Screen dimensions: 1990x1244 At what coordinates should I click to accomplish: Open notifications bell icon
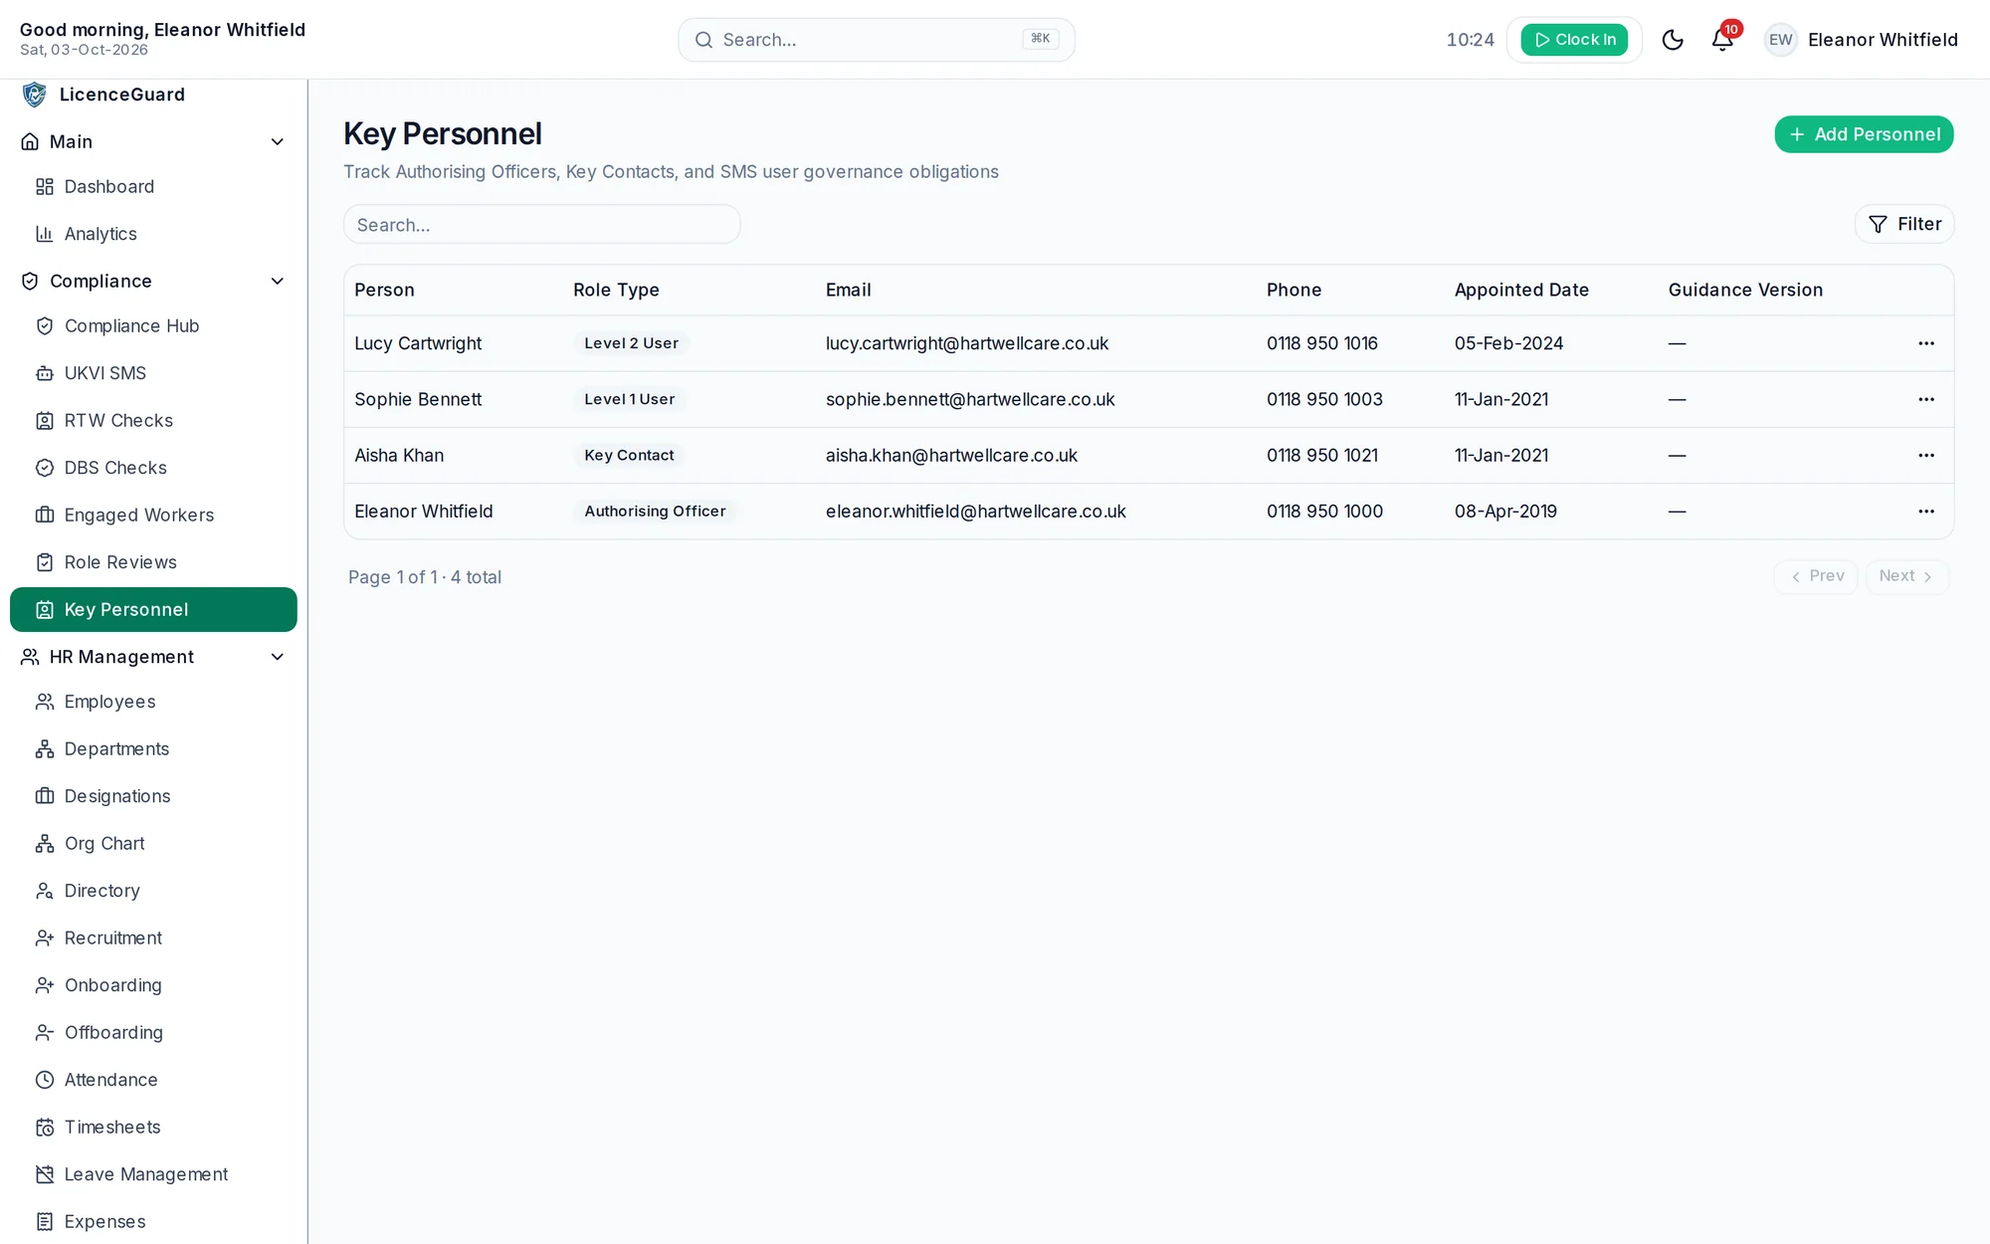[1722, 40]
